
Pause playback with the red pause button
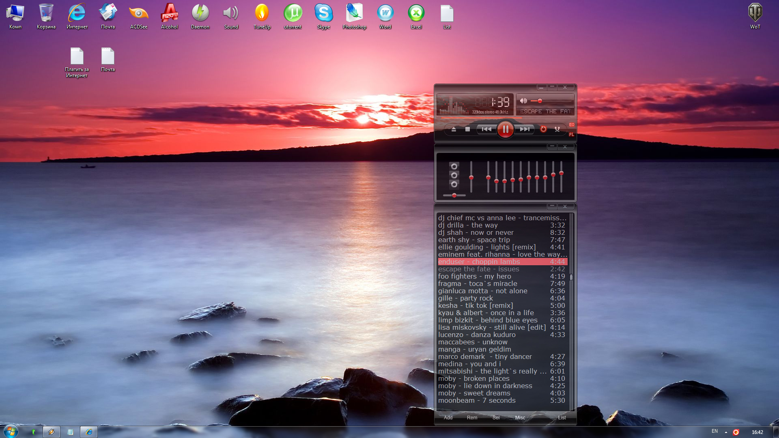pos(505,129)
